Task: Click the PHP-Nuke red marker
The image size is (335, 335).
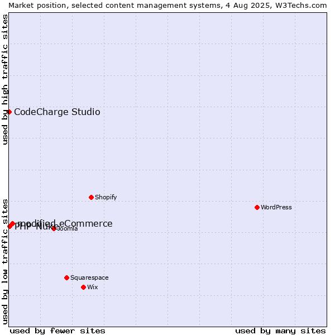Action: pos(9,226)
